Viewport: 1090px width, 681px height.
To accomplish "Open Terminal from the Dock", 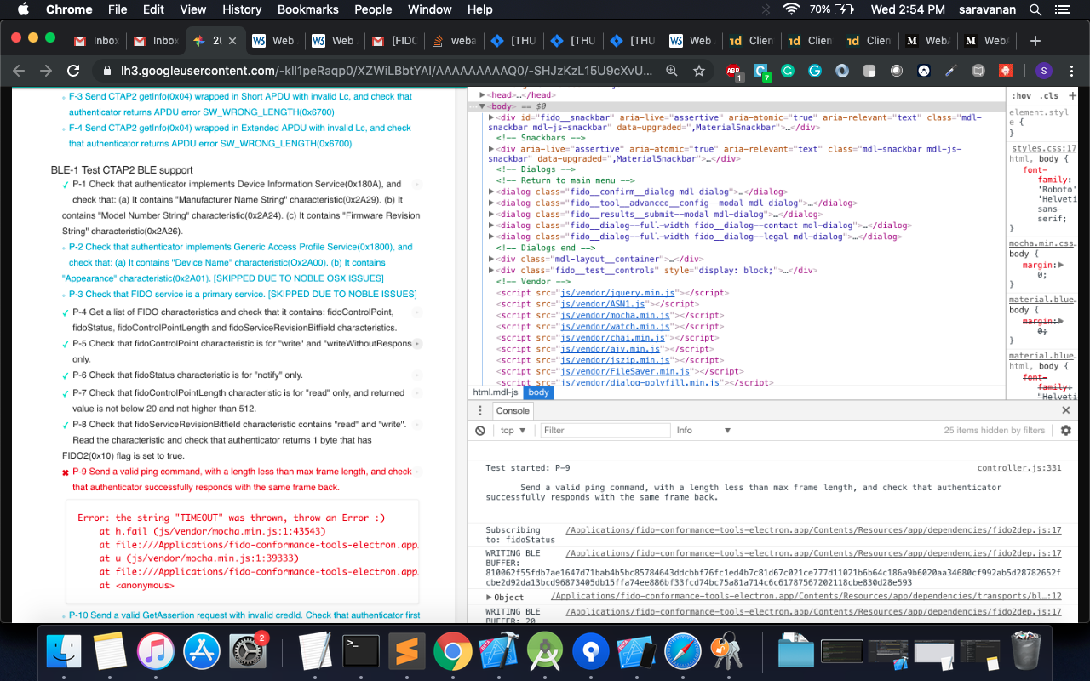I will tap(360, 652).
